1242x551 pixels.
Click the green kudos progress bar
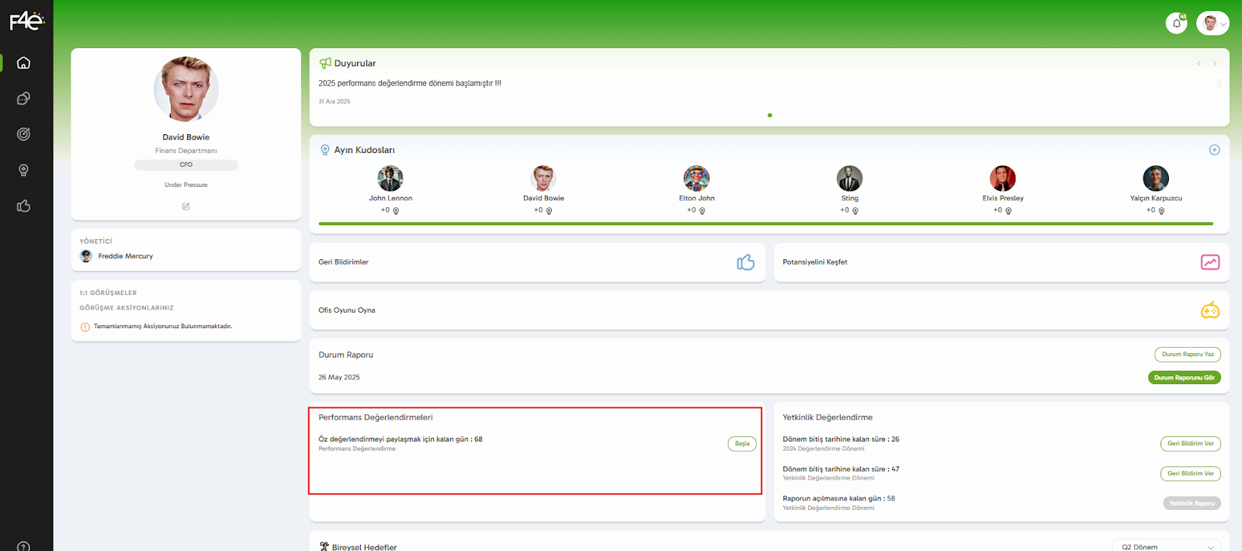point(765,224)
